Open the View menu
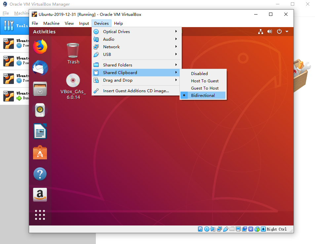The image size is (315, 244). click(69, 23)
